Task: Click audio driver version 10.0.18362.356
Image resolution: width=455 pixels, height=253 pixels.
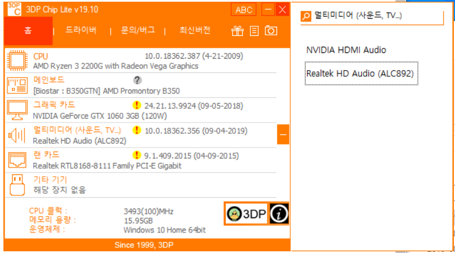Action: click(196, 131)
